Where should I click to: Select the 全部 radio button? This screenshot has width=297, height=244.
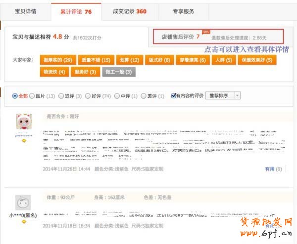pos(15,96)
